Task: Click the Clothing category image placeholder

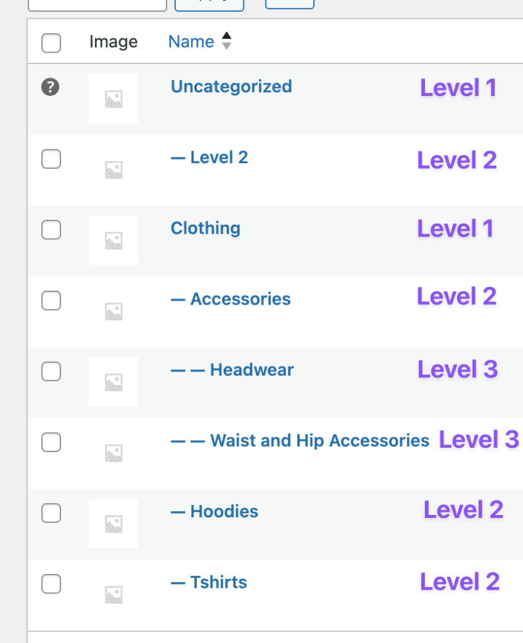Action: click(113, 240)
